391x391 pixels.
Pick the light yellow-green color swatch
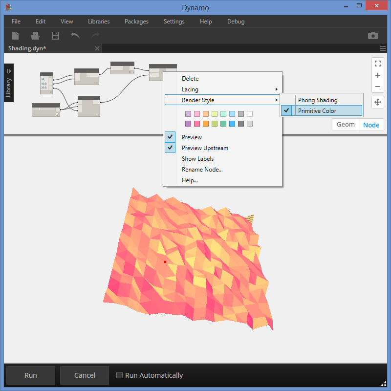click(215, 114)
